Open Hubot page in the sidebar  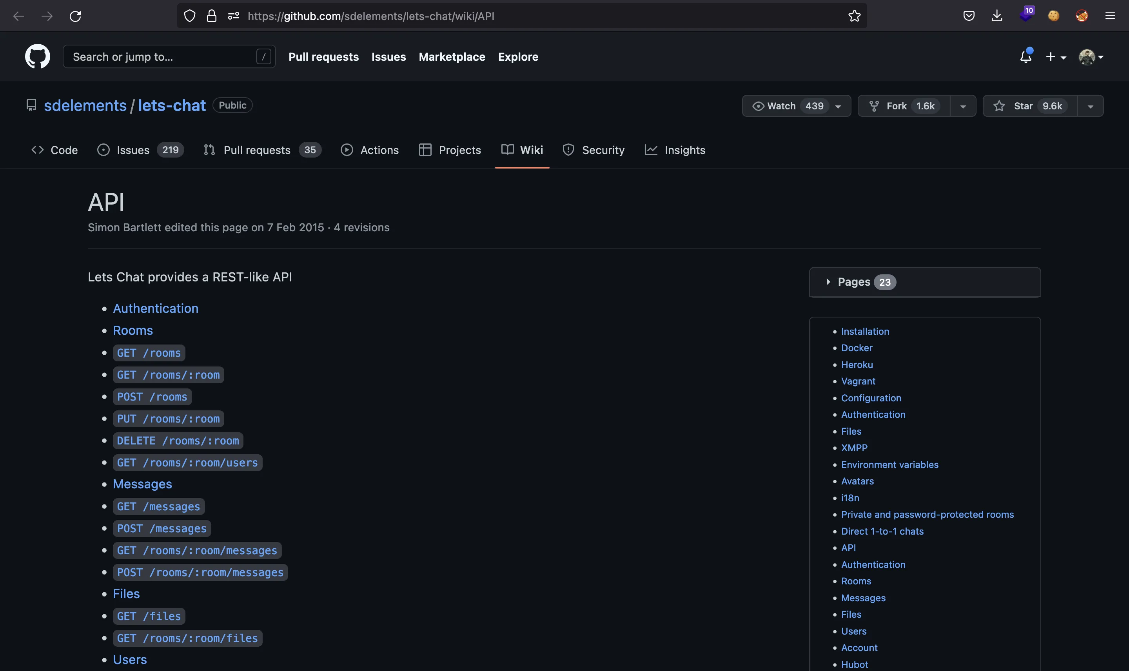[x=854, y=664]
